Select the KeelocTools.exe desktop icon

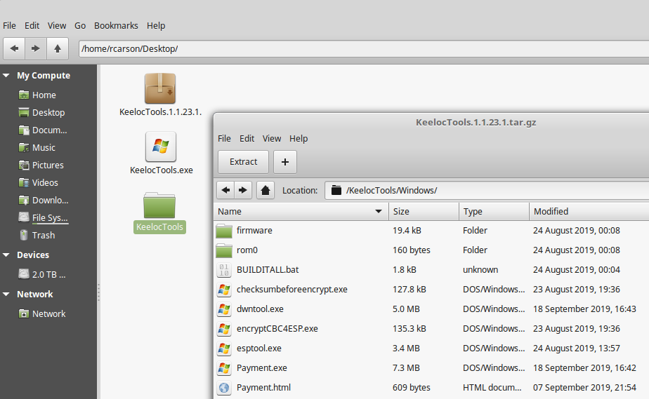tap(160, 147)
